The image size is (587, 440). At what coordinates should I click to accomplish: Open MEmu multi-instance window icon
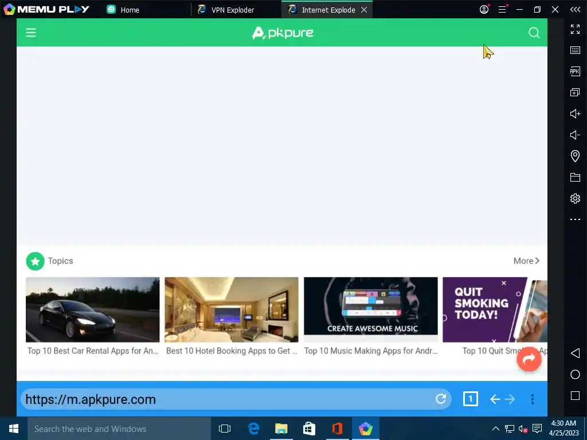(x=575, y=92)
